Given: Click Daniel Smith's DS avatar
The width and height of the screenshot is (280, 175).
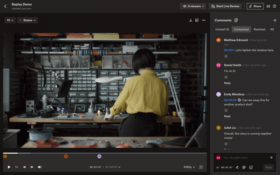Looking at the screenshot, I should tap(218, 65).
